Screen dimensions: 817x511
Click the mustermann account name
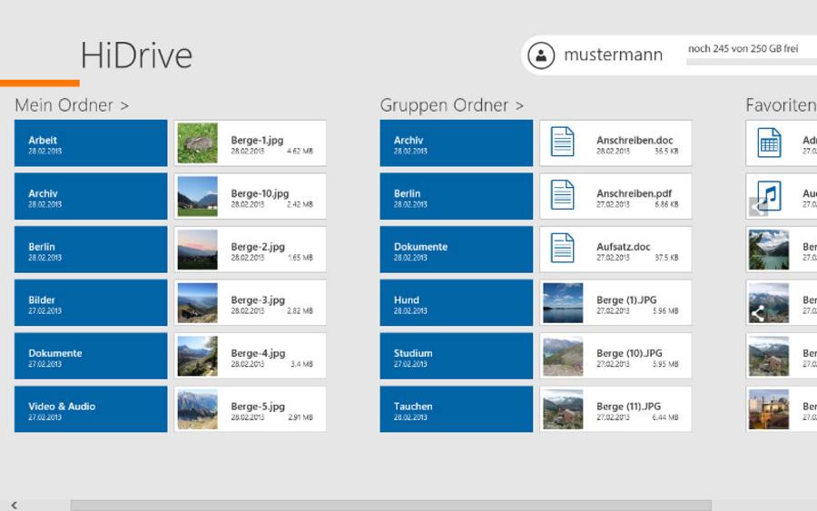[x=614, y=54]
